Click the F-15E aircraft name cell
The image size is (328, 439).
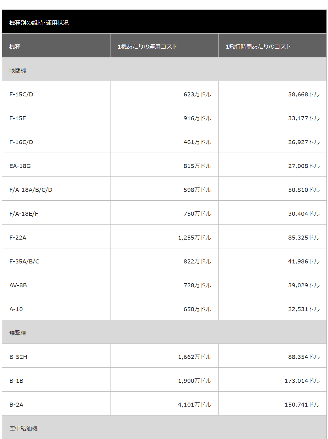coord(18,118)
